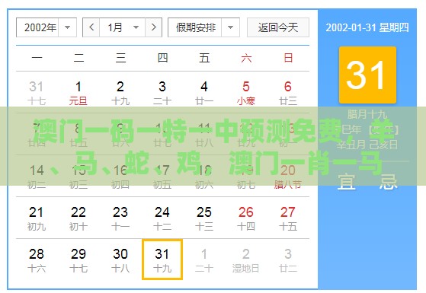Click the 一 Monday column header
The height and width of the screenshot is (293, 426).
tap(37, 58)
